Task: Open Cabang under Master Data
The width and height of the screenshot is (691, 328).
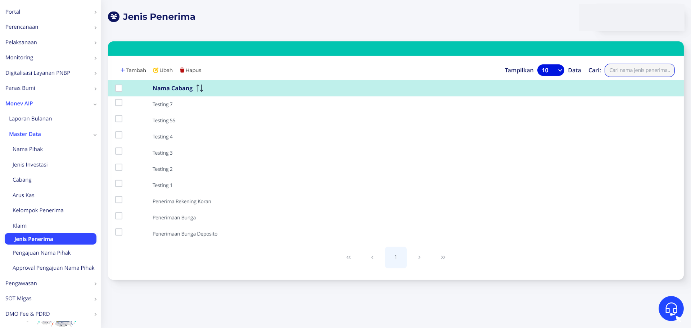Action: (22, 180)
